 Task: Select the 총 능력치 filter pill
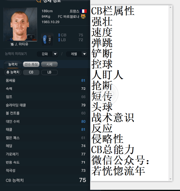click(13, 72)
